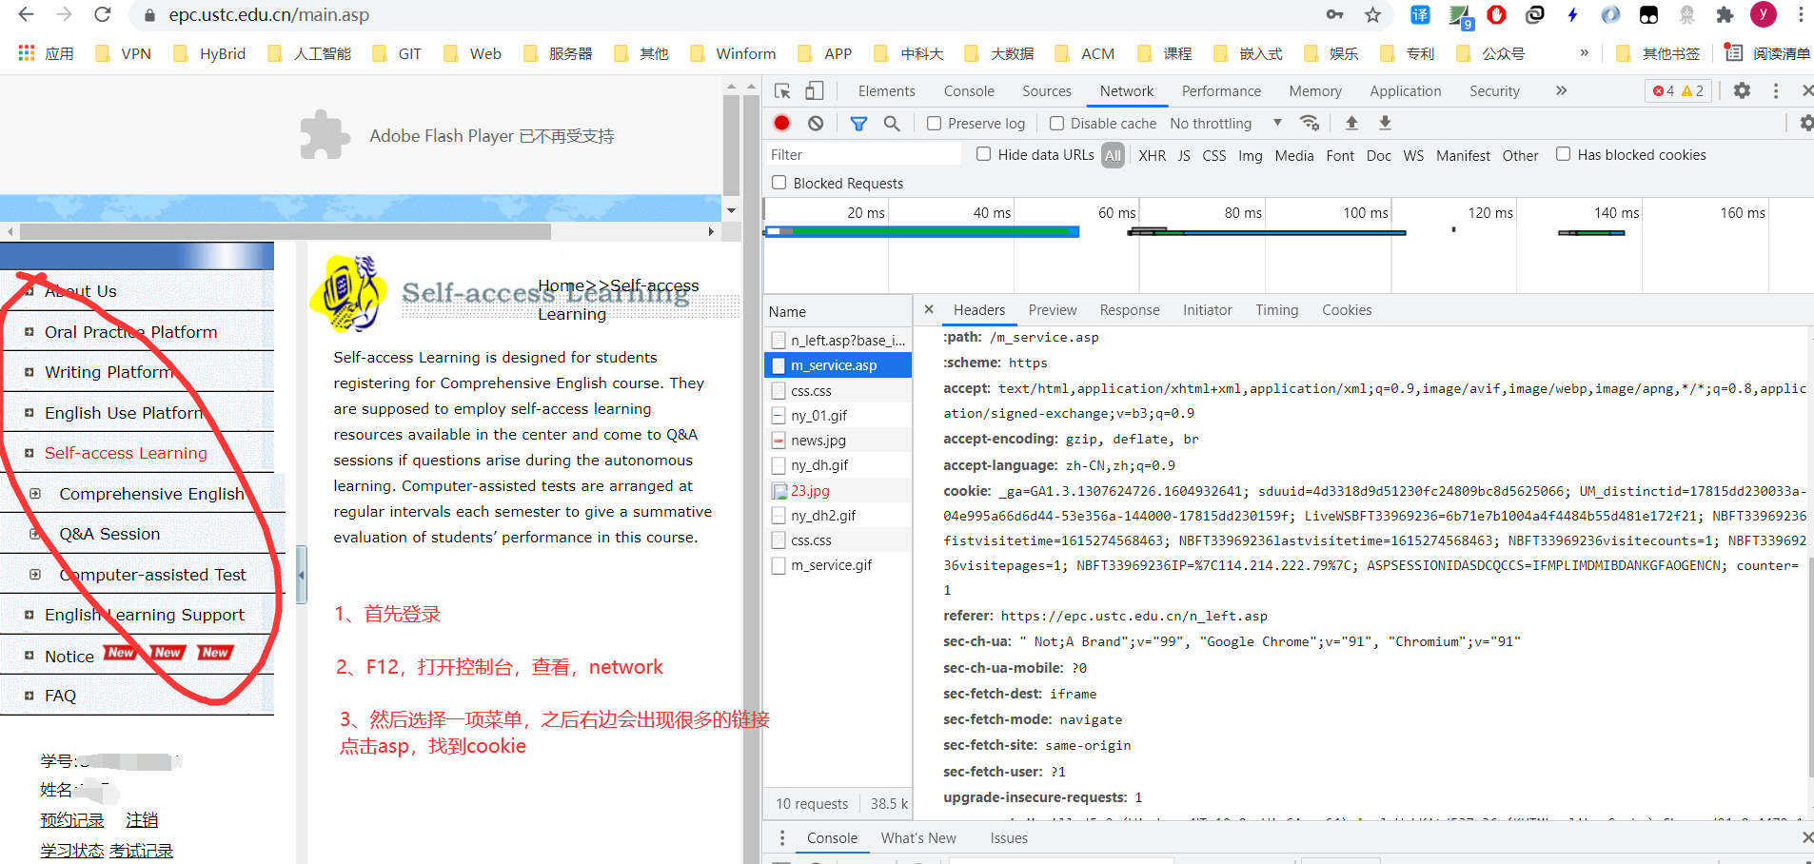Screen dimensions: 1814x864
Task: Open the Chrome three-dot menu
Action: [1801, 14]
